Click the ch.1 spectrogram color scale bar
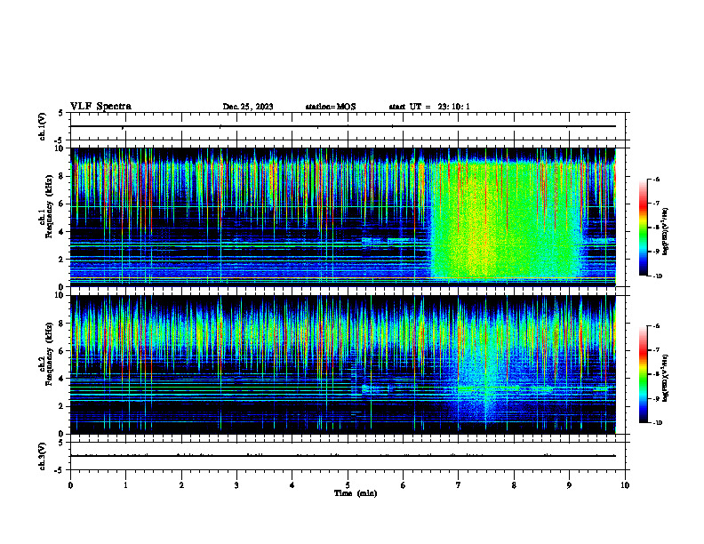This screenshot has width=704, height=544. (x=643, y=228)
